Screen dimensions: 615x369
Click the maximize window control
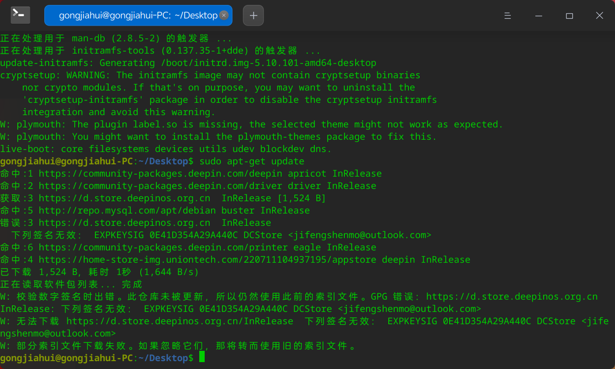coord(569,15)
